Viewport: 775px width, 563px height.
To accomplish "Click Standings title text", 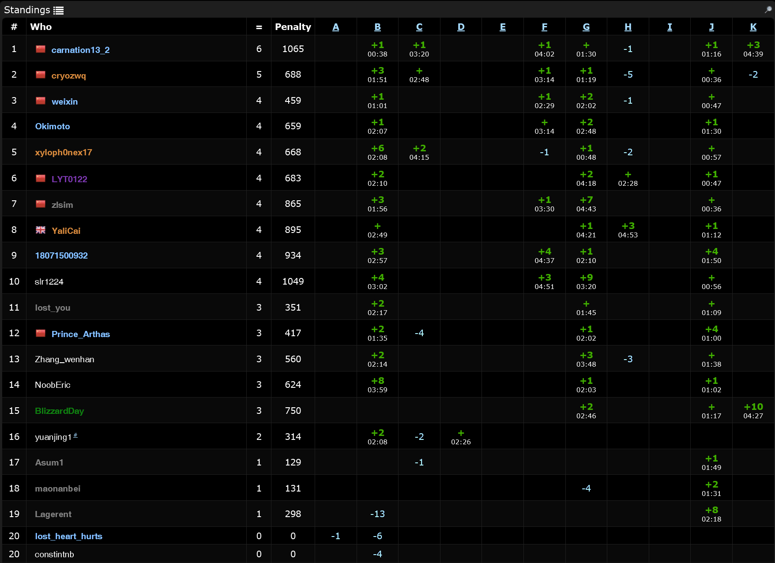I will point(27,10).
